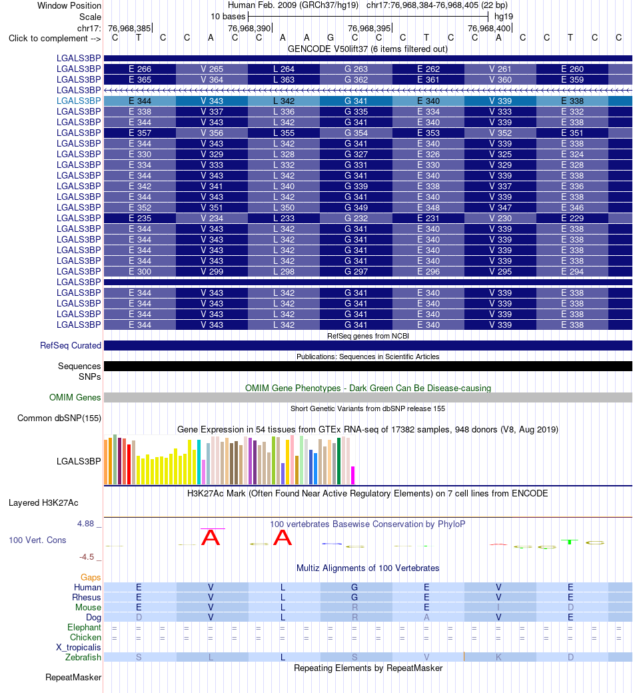This screenshot has height=693, width=633.
Task: Click the "RefSeq Curated" track label
Action: click(x=71, y=346)
